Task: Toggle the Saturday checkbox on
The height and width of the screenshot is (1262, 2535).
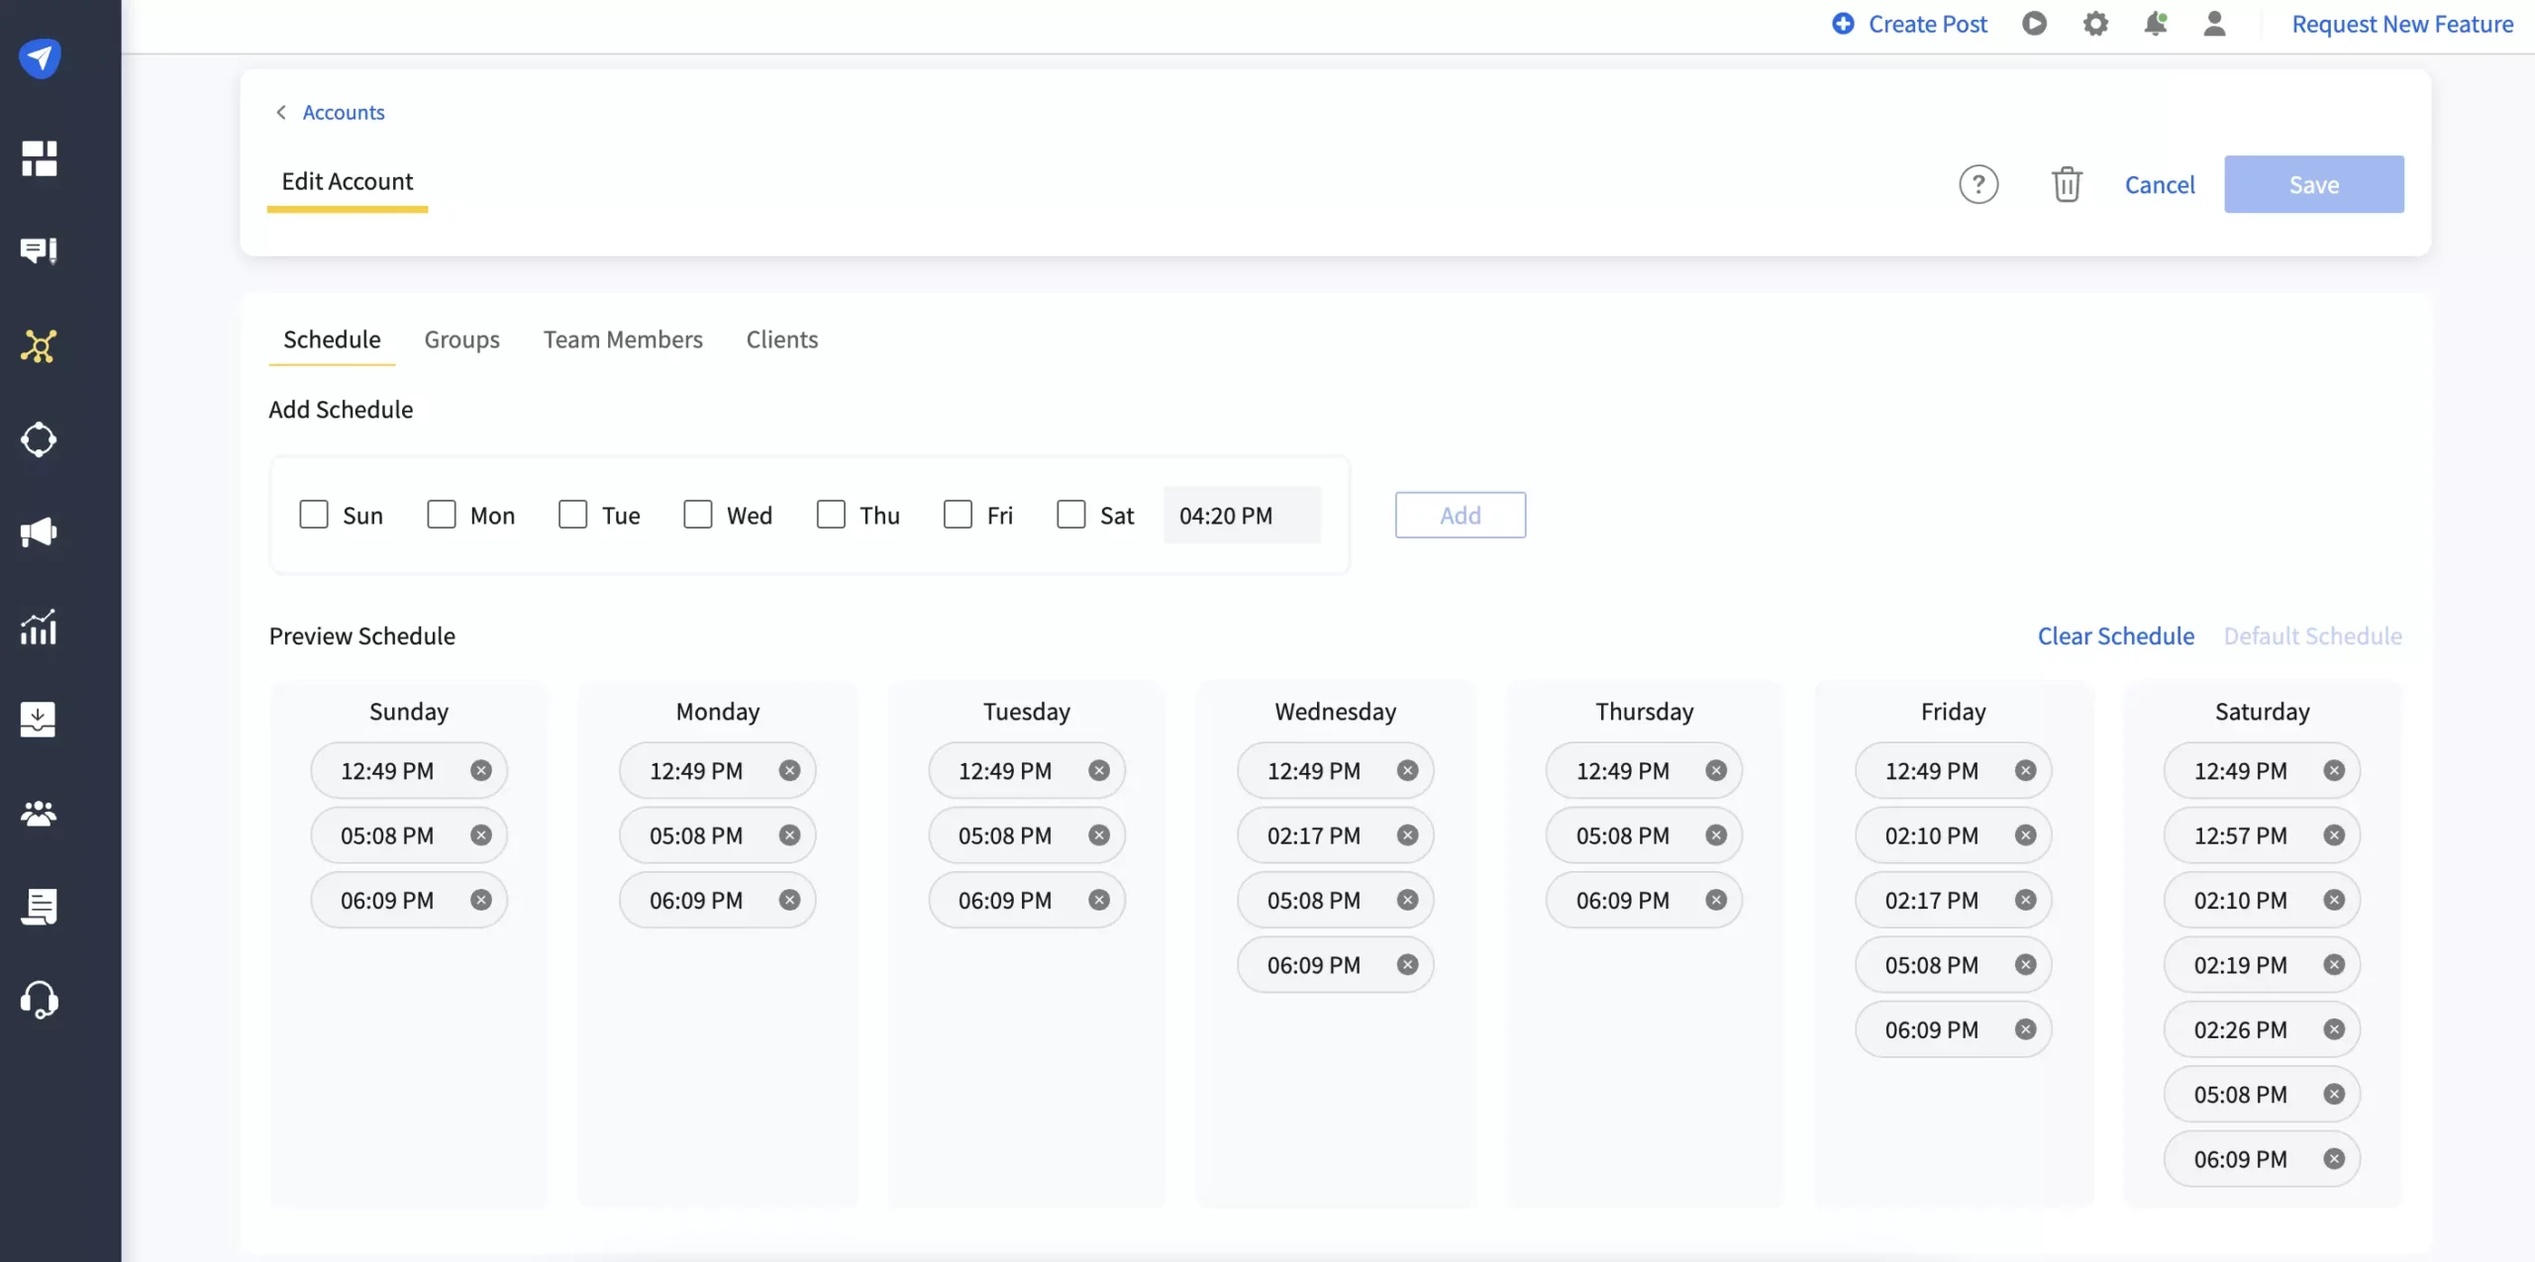Action: 1070,514
